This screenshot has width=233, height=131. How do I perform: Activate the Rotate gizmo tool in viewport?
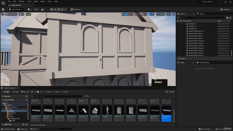coord(129,14)
